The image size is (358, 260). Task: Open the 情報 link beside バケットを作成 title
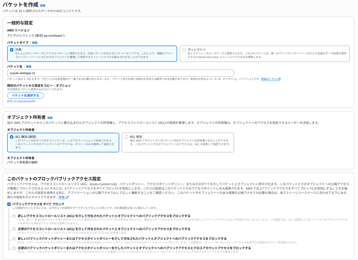(42, 5)
